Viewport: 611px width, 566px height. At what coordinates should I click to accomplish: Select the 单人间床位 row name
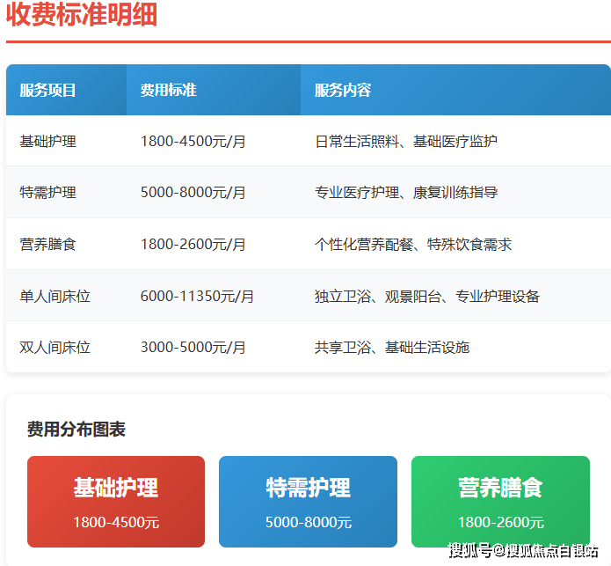pos(55,296)
